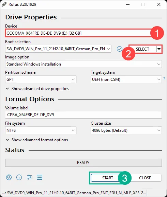This screenshot has width=167, height=197.
Task: Open the Cluster size dropdown
Action: tap(126, 130)
